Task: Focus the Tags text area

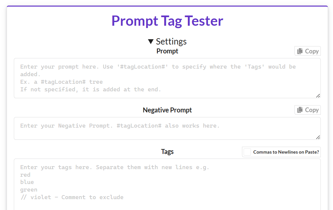Action: 167,184
